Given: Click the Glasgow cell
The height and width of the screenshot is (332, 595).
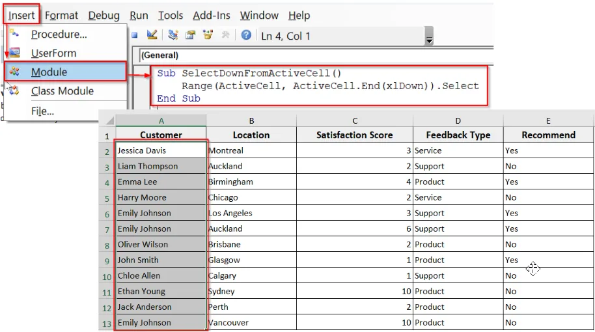Looking at the screenshot, I should (251, 260).
